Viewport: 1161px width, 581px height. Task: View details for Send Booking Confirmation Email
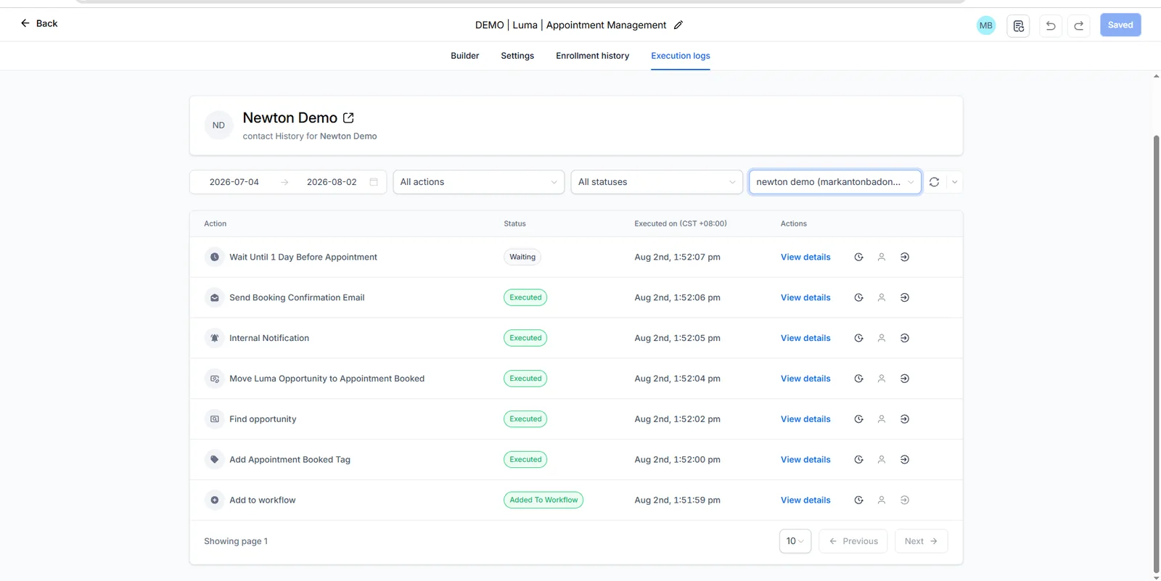pos(805,298)
